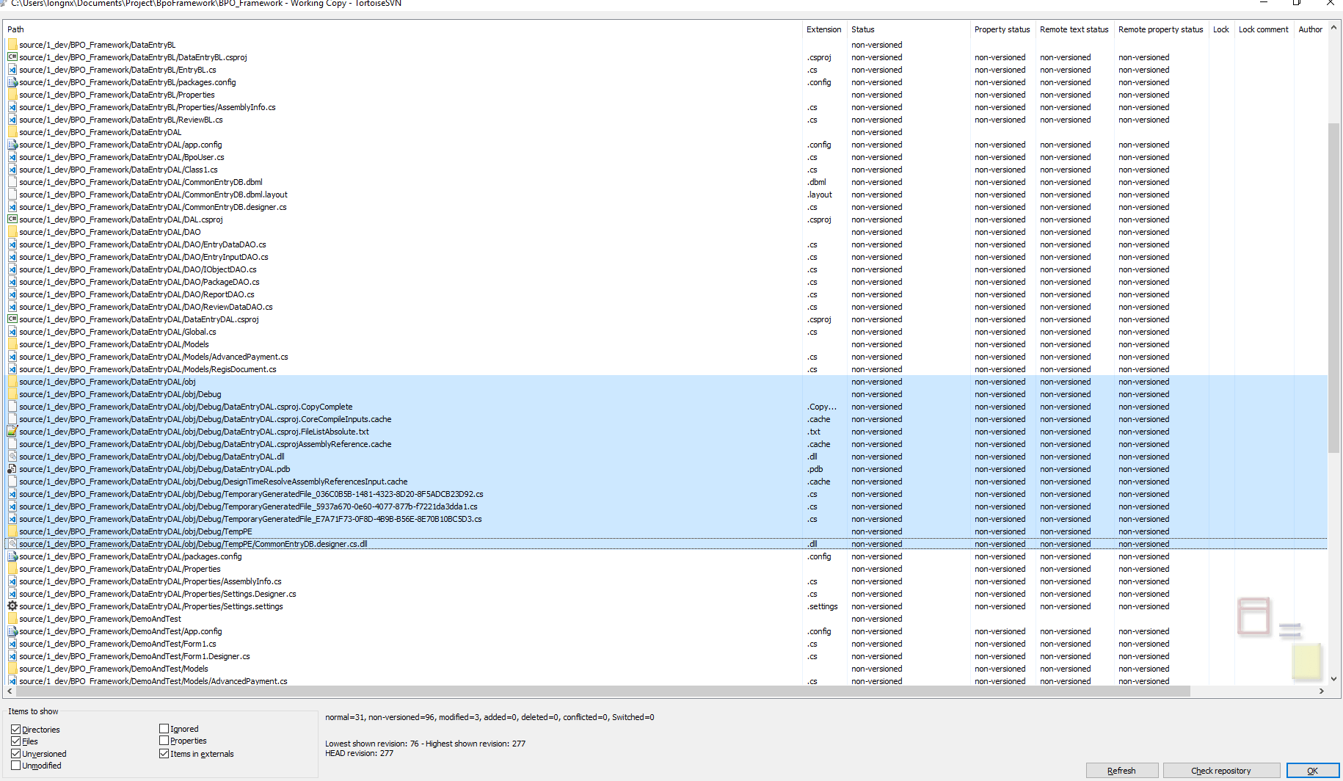The height and width of the screenshot is (781, 1343).
Task: Select the DAO/PackageDAO.cs row
Action: click(666, 282)
